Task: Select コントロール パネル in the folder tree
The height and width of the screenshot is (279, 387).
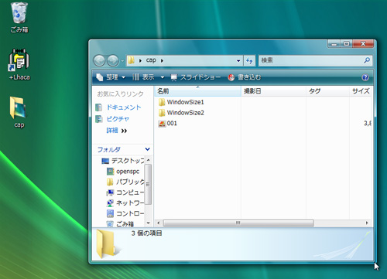Action: coord(125,213)
